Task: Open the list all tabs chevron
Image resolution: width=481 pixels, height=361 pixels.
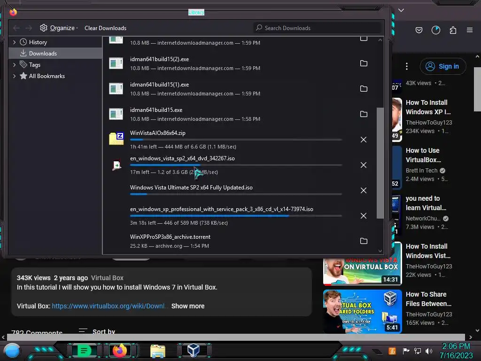Action: 401,10
